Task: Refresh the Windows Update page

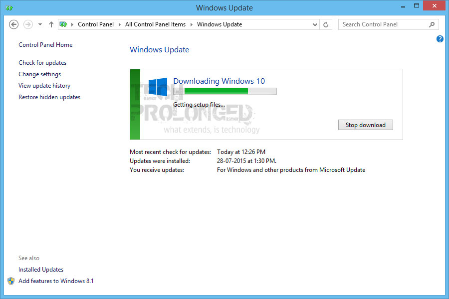Action: pyautogui.click(x=326, y=24)
